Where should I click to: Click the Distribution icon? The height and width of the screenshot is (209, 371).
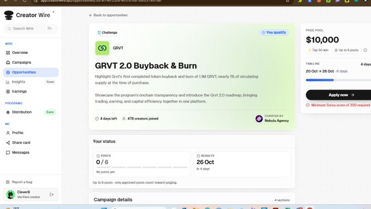[x=8, y=112]
